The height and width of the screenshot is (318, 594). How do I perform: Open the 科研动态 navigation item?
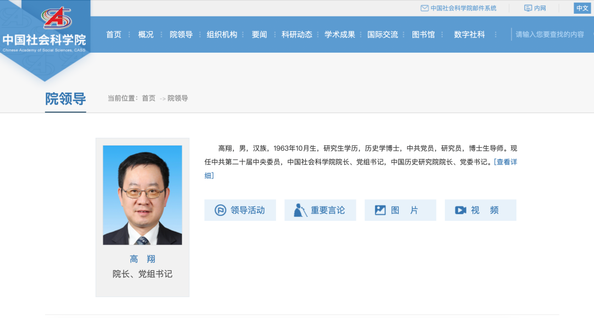(296, 35)
